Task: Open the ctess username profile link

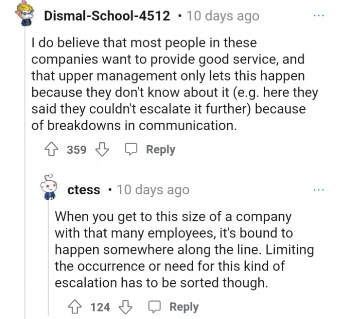Action: click(83, 190)
